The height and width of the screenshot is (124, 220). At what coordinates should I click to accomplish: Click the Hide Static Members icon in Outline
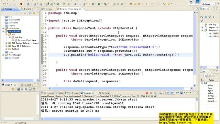click(209, 17)
